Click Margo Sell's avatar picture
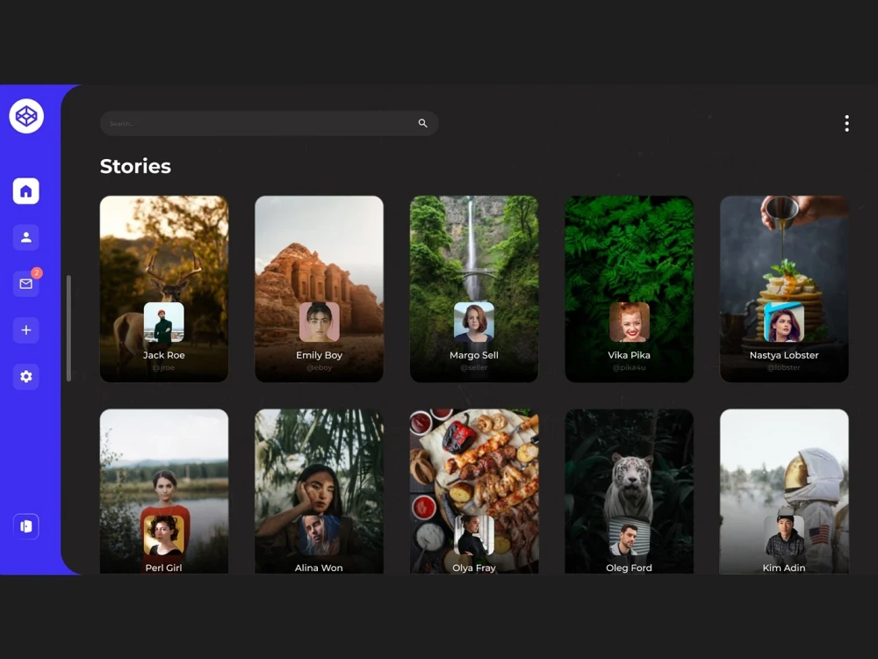The image size is (878, 659). [474, 322]
